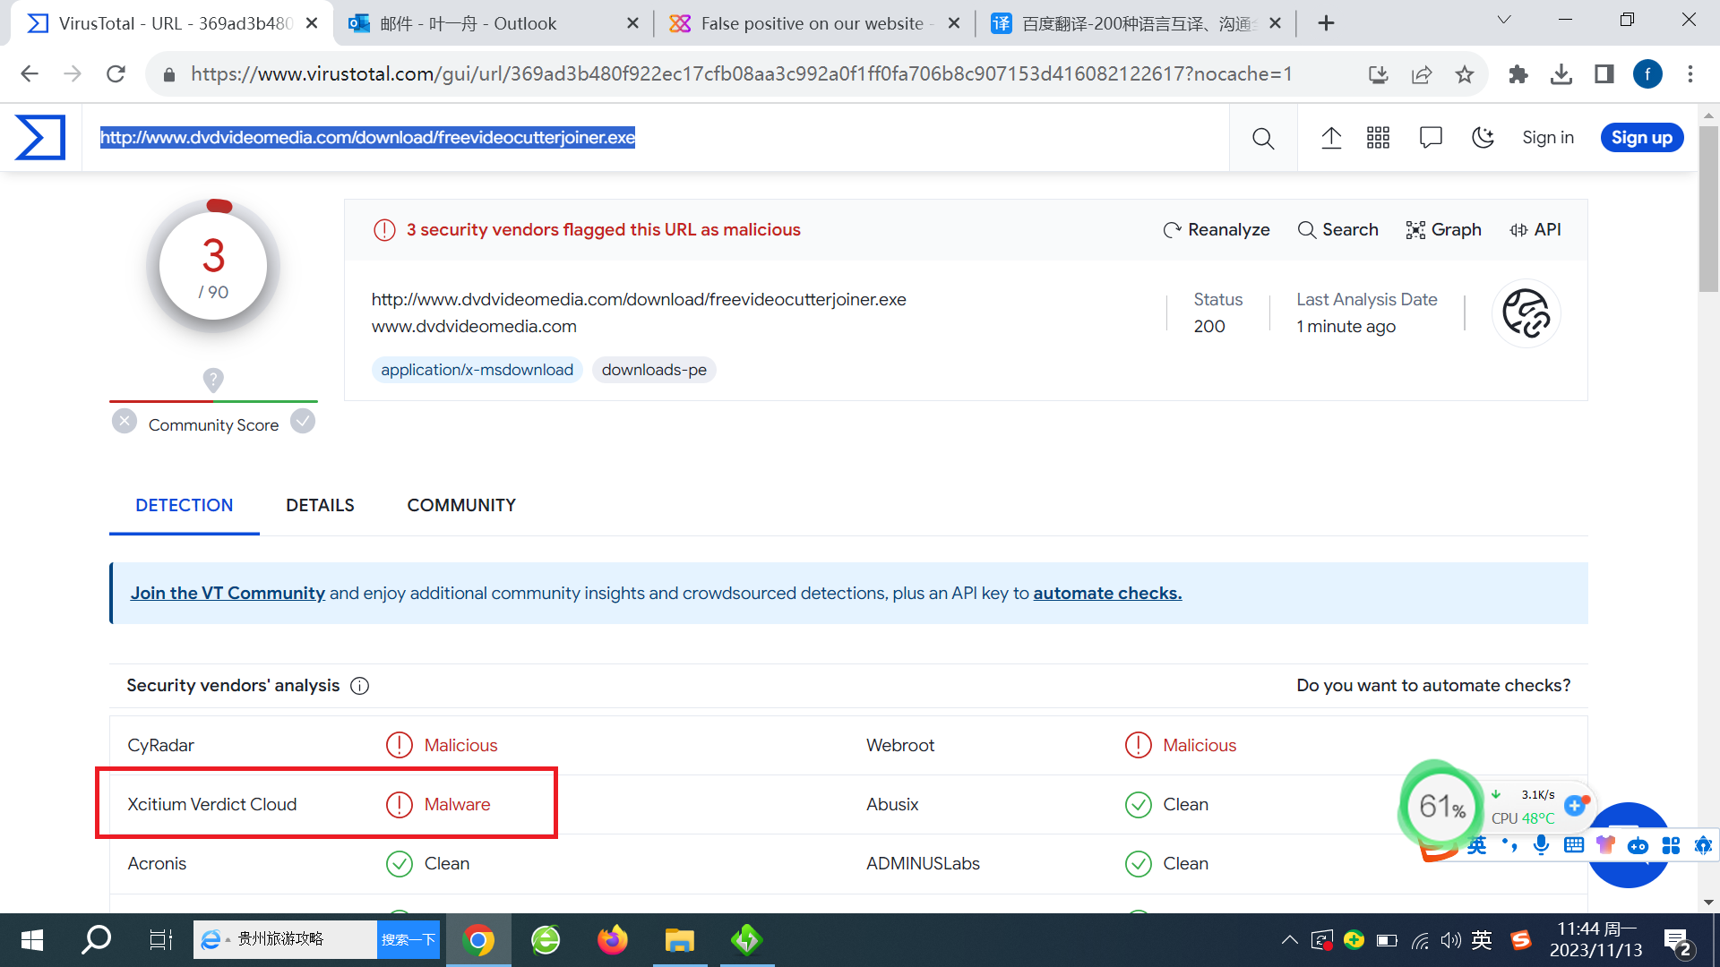Open the apps grid icon

click(1378, 138)
